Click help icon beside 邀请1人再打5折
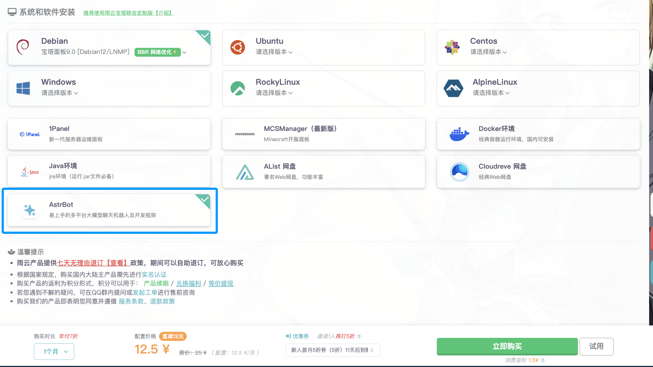Screen dimensions: 653x367 coord(359,336)
